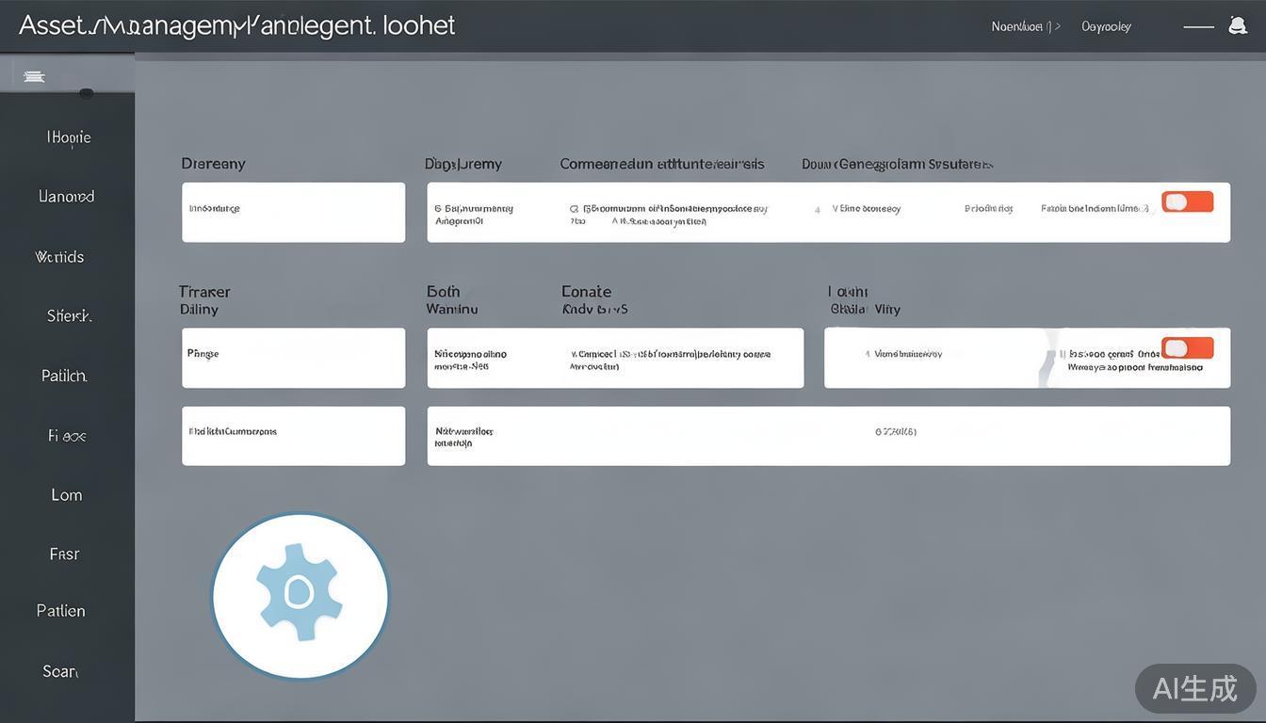
Task: Click the 'Pange' white field
Action: [293, 358]
